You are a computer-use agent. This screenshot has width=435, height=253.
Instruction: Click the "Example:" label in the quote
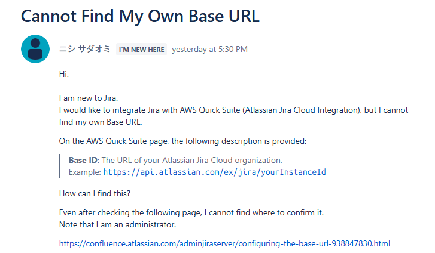[x=84, y=172]
